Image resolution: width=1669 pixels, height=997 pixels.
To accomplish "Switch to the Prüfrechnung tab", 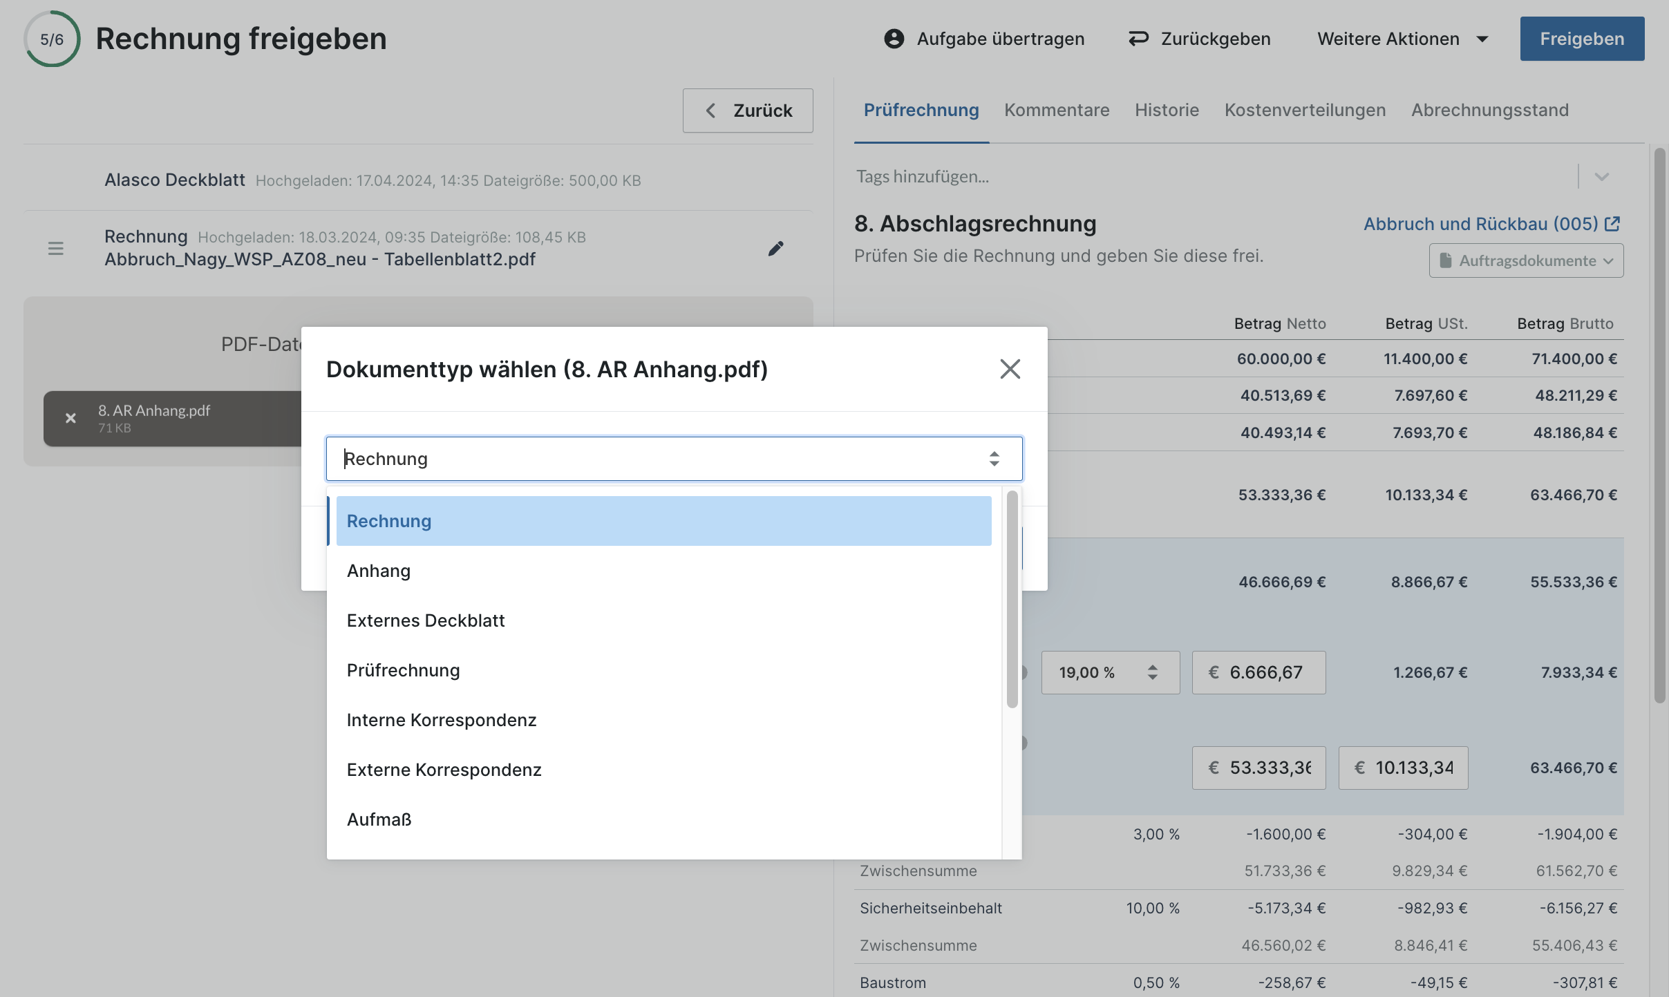I will (921, 110).
